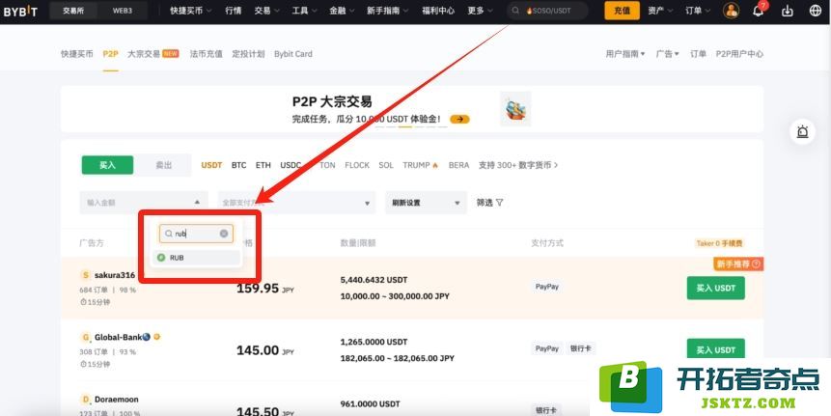
Task: Switch to WEB3 mode
Action: (122, 11)
